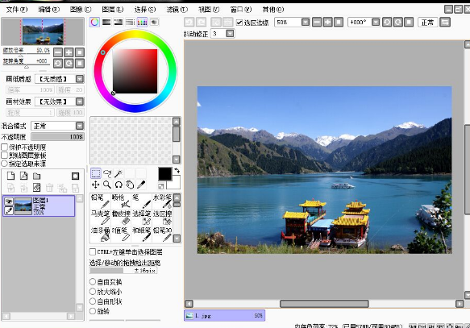Create a new normal layer
The width and height of the screenshot is (470, 328).
pos(10,176)
